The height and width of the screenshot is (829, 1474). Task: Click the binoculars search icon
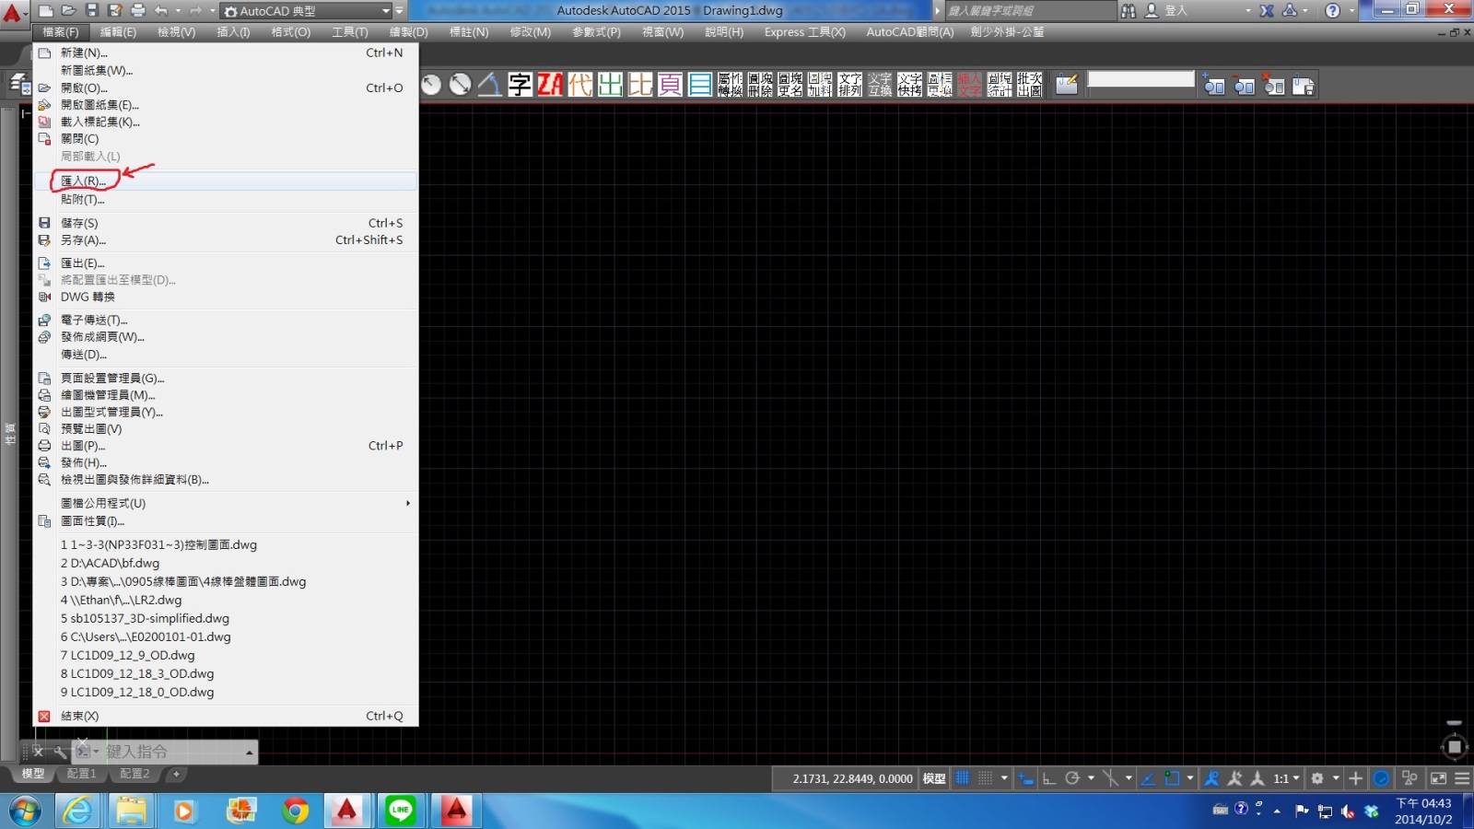tap(1128, 11)
